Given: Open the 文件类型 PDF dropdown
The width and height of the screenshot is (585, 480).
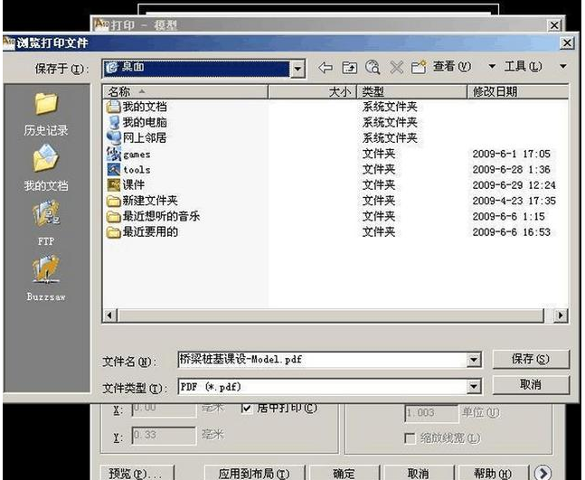Looking at the screenshot, I should (x=473, y=387).
